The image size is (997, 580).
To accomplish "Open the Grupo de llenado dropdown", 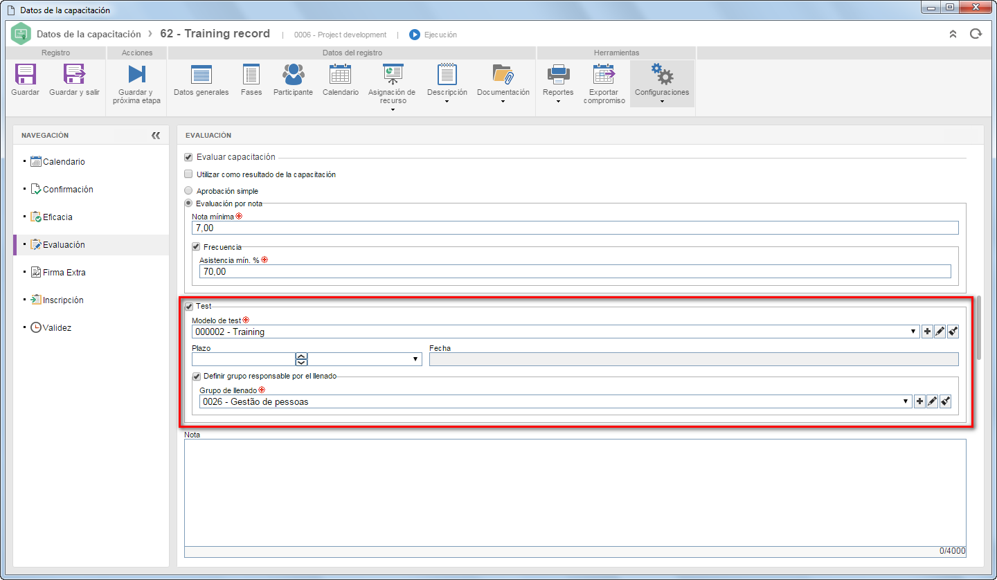I will [x=907, y=401].
